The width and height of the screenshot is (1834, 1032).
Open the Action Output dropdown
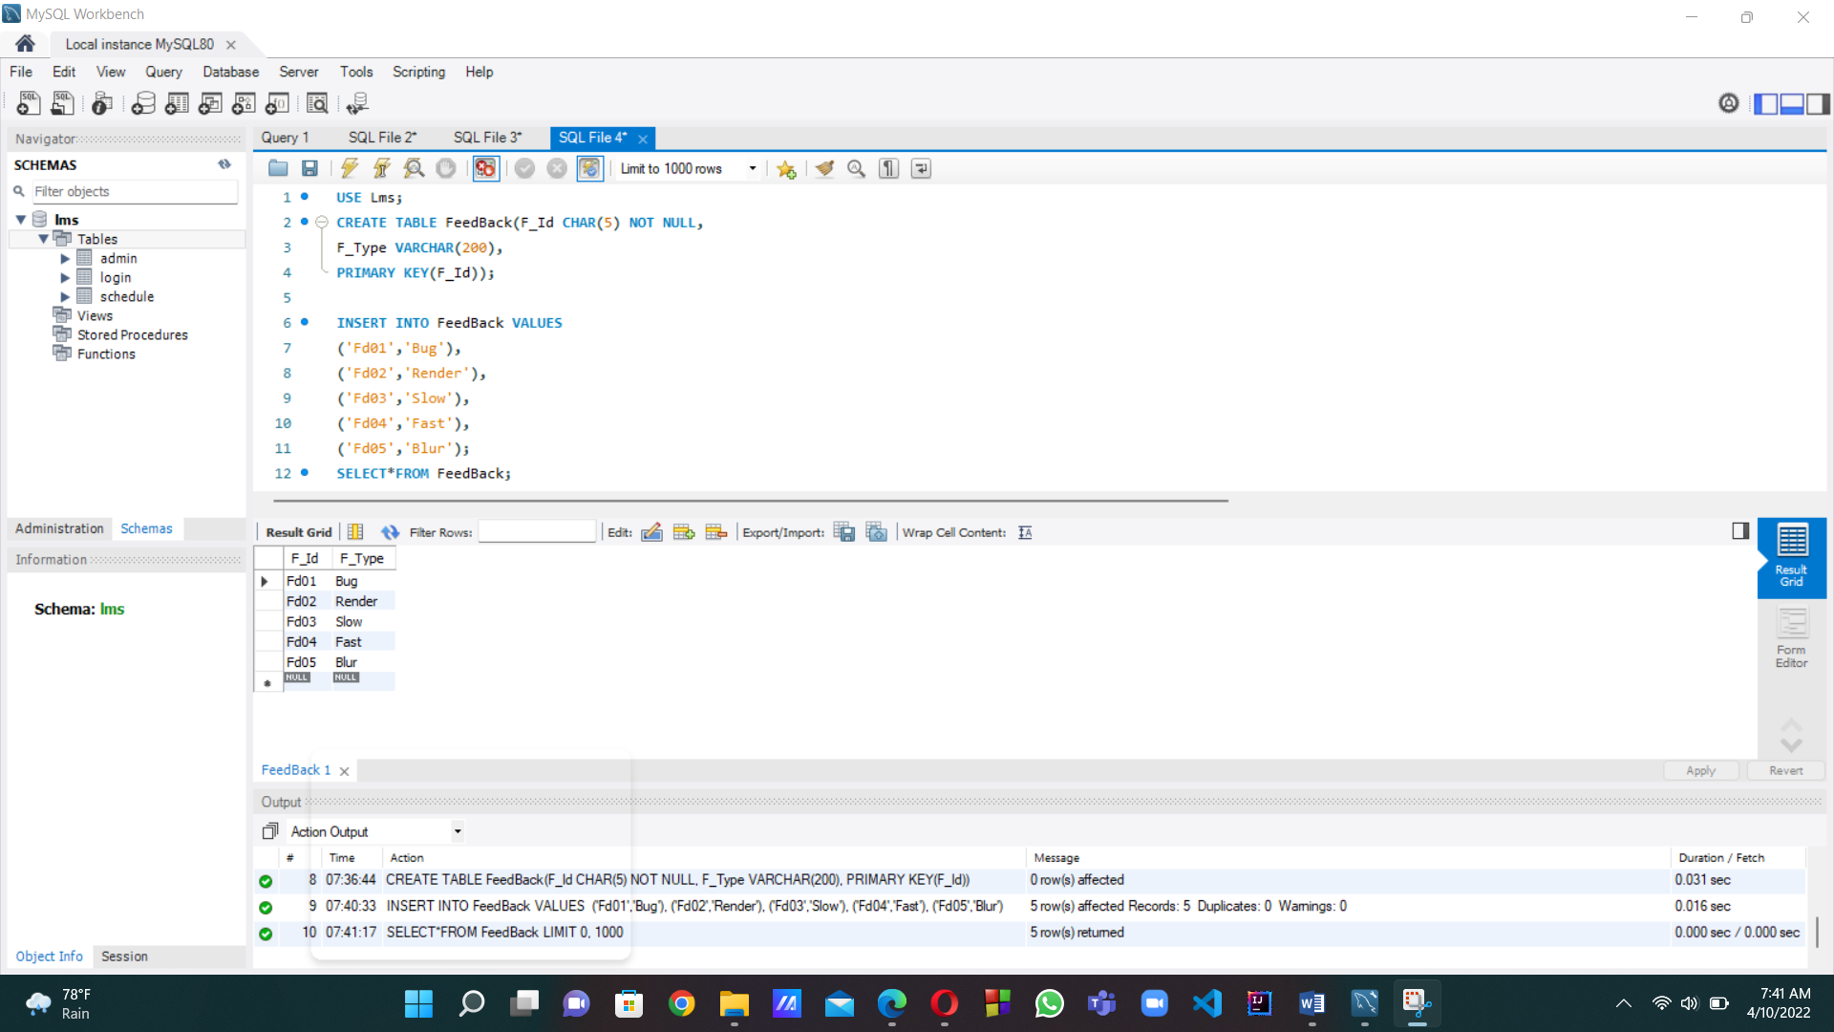[458, 831]
